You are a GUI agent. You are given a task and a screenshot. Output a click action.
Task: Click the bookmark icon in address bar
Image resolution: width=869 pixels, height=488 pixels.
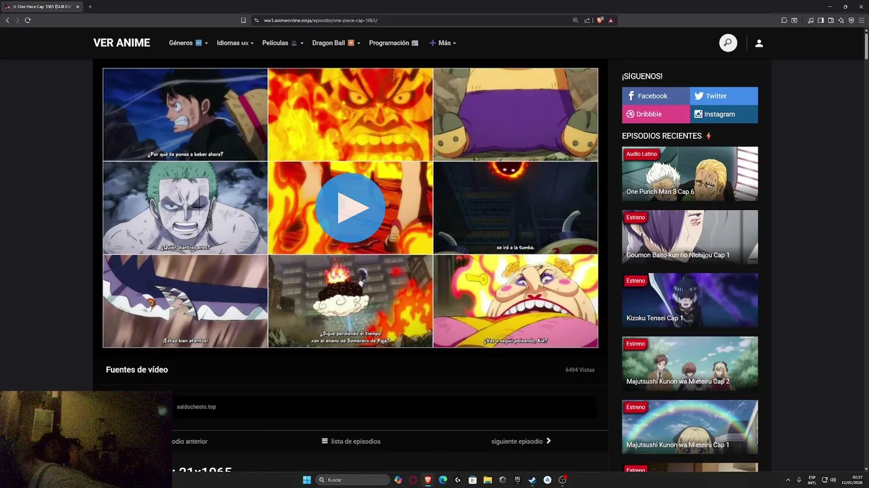[243, 20]
